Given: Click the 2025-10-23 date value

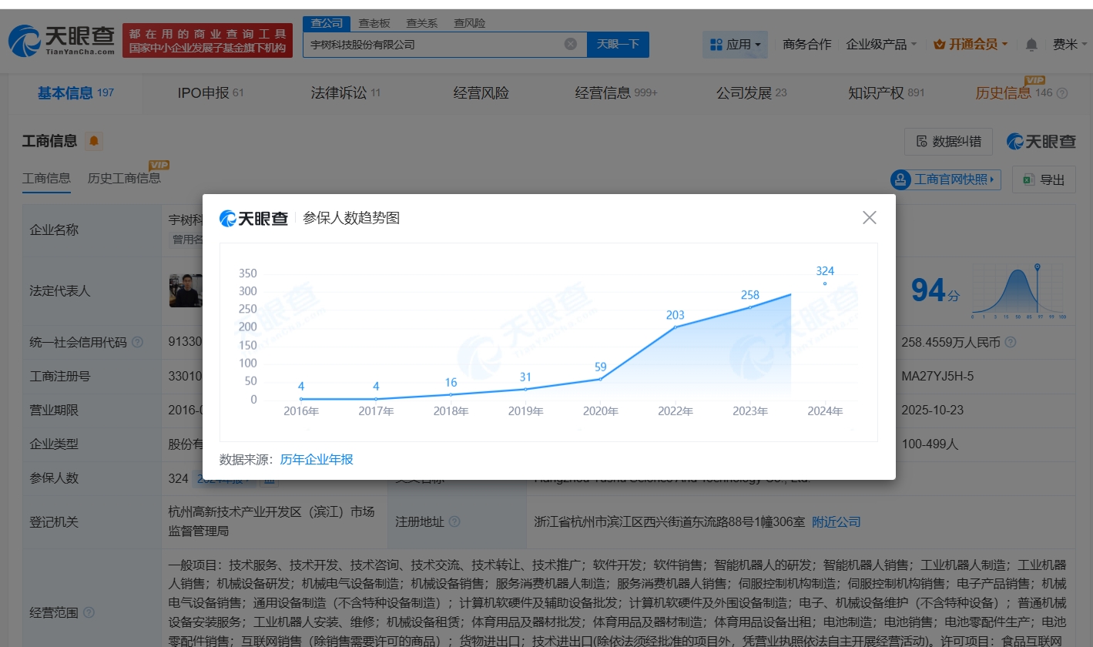Looking at the screenshot, I should pos(933,411).
